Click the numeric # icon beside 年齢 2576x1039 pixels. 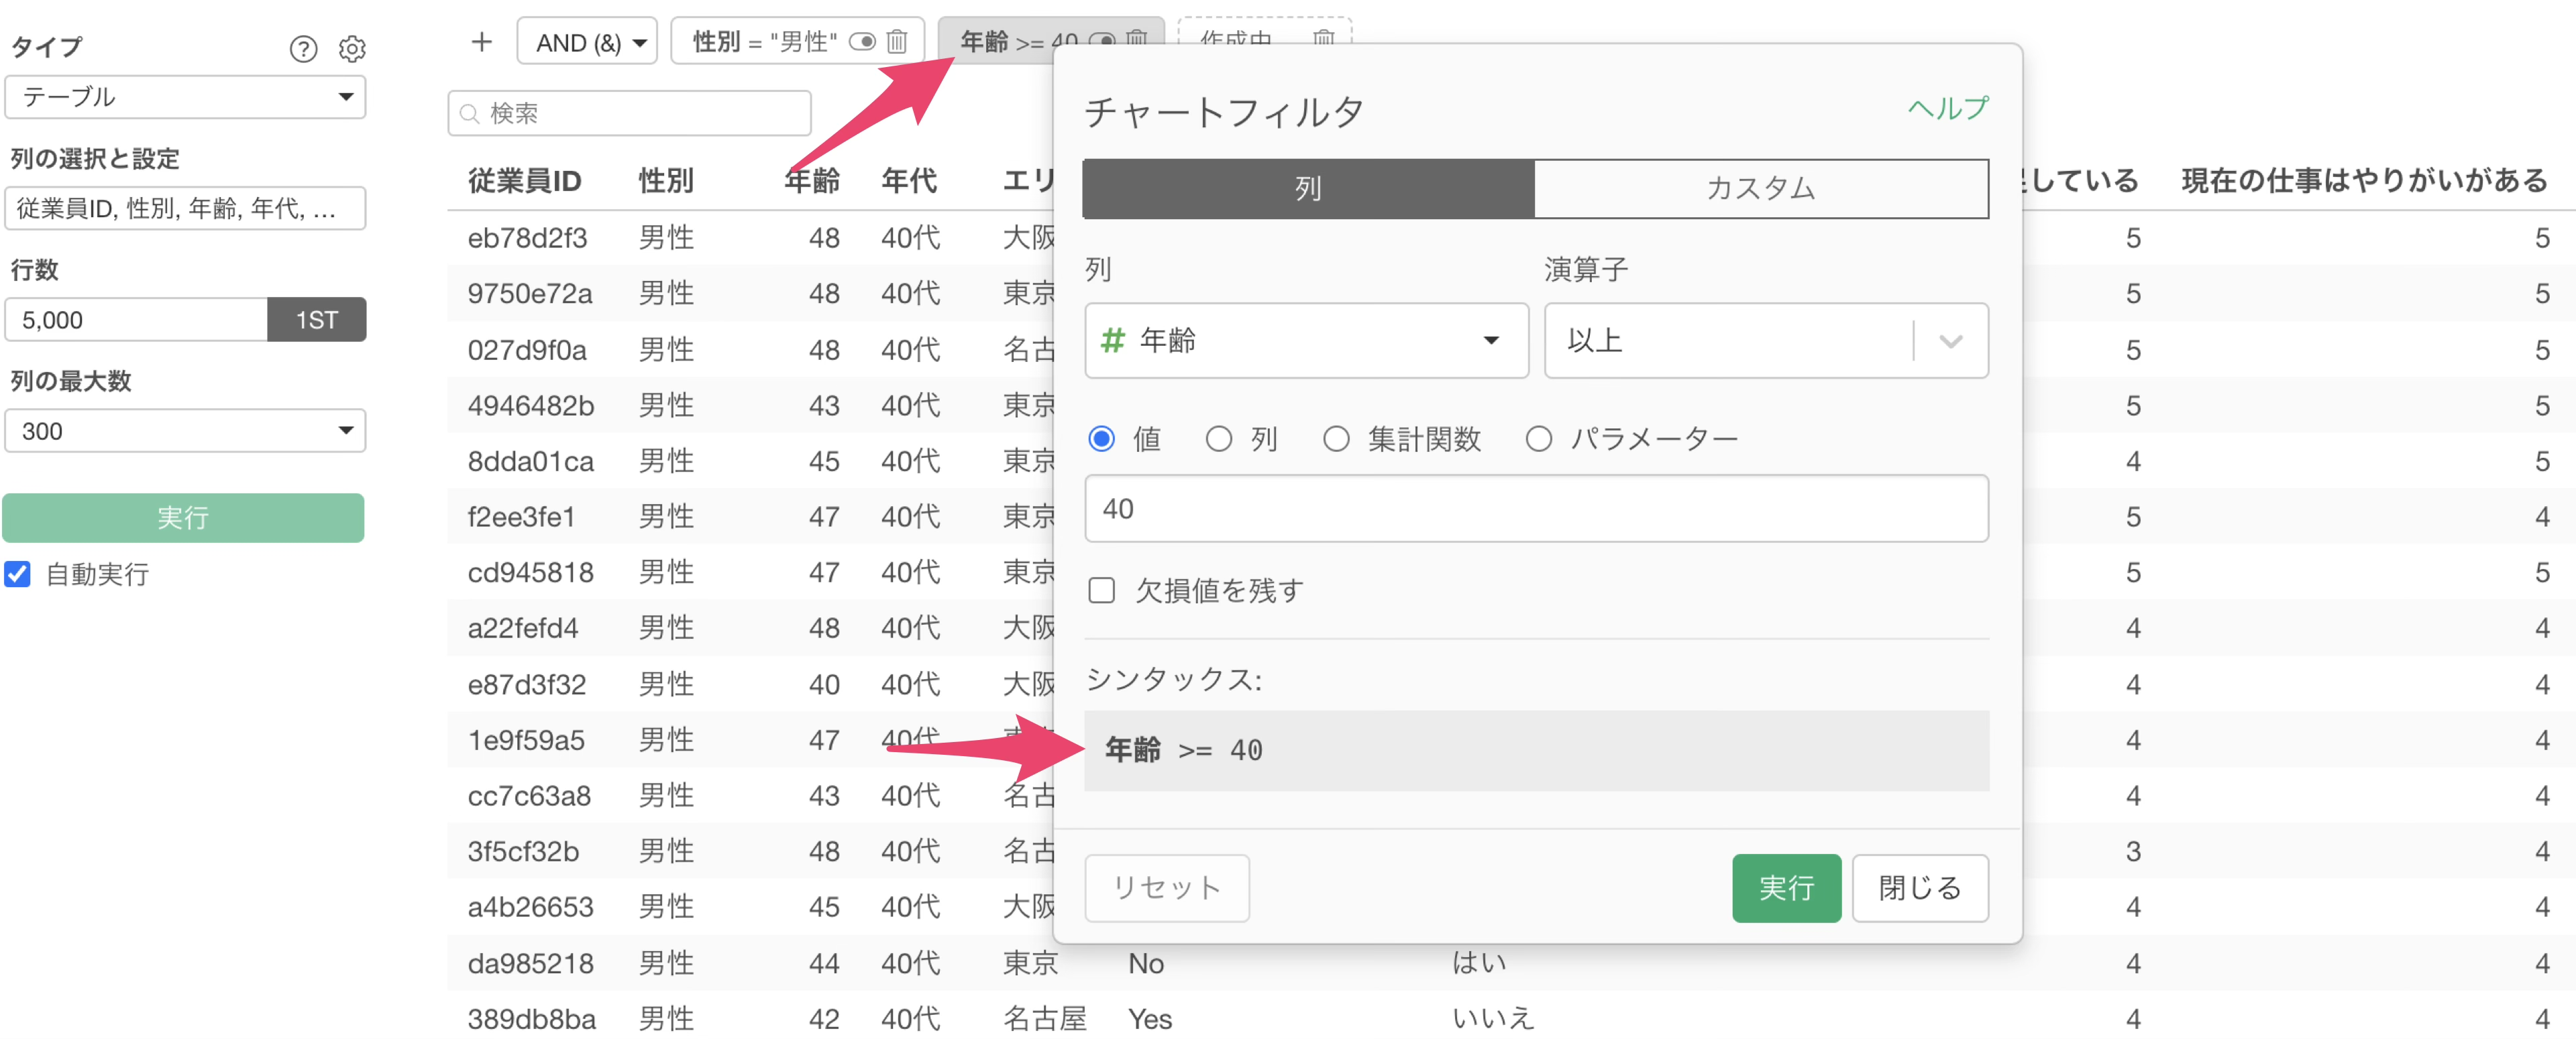1112,341
